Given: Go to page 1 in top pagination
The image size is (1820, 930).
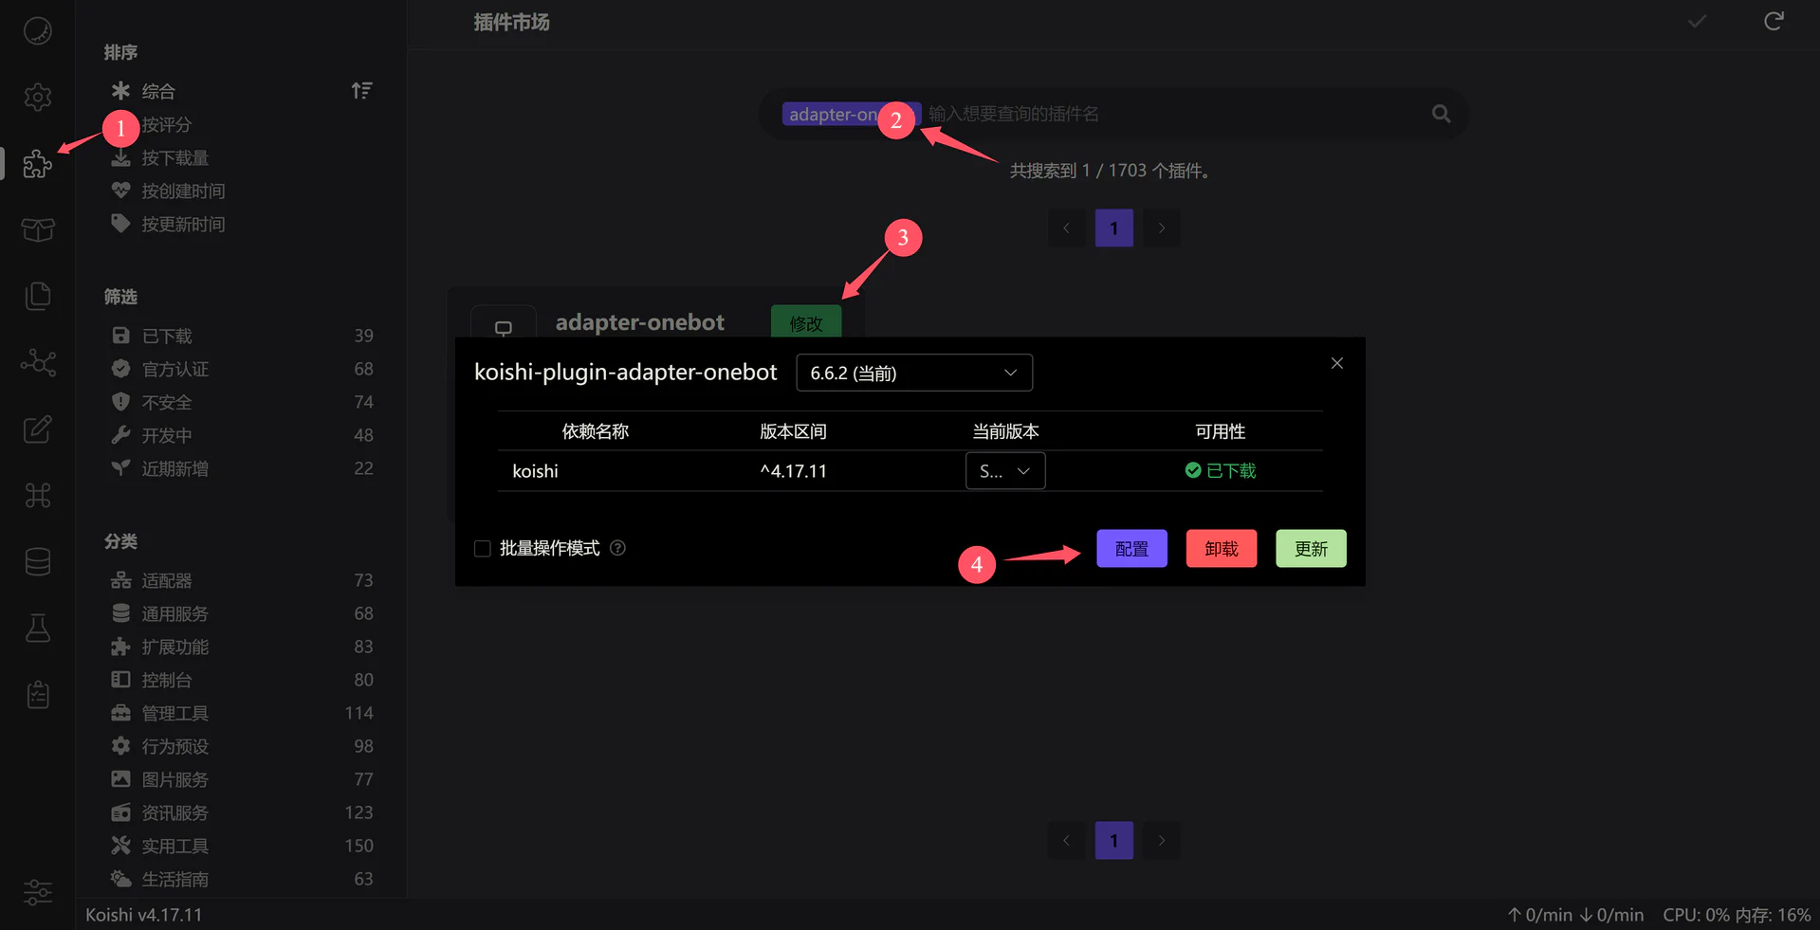Looking at the screenshot, I should point(1114,228).
